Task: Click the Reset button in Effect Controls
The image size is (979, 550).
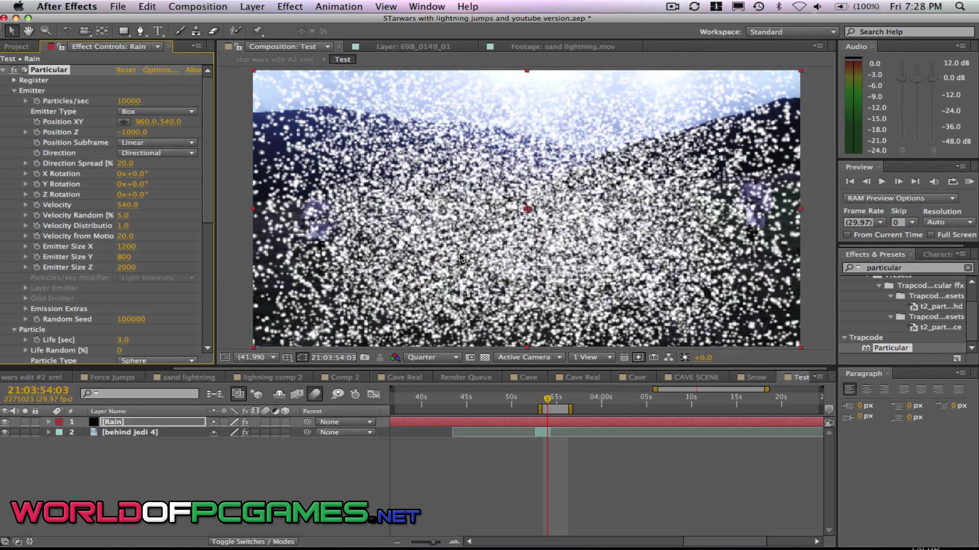Action: 125,70
